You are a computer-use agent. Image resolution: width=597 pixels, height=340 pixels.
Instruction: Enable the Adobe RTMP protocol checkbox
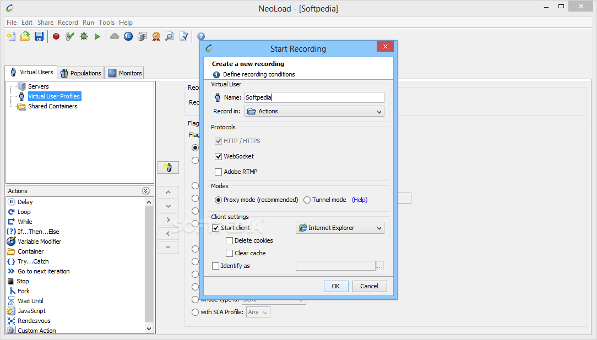(x=219, y=172)
